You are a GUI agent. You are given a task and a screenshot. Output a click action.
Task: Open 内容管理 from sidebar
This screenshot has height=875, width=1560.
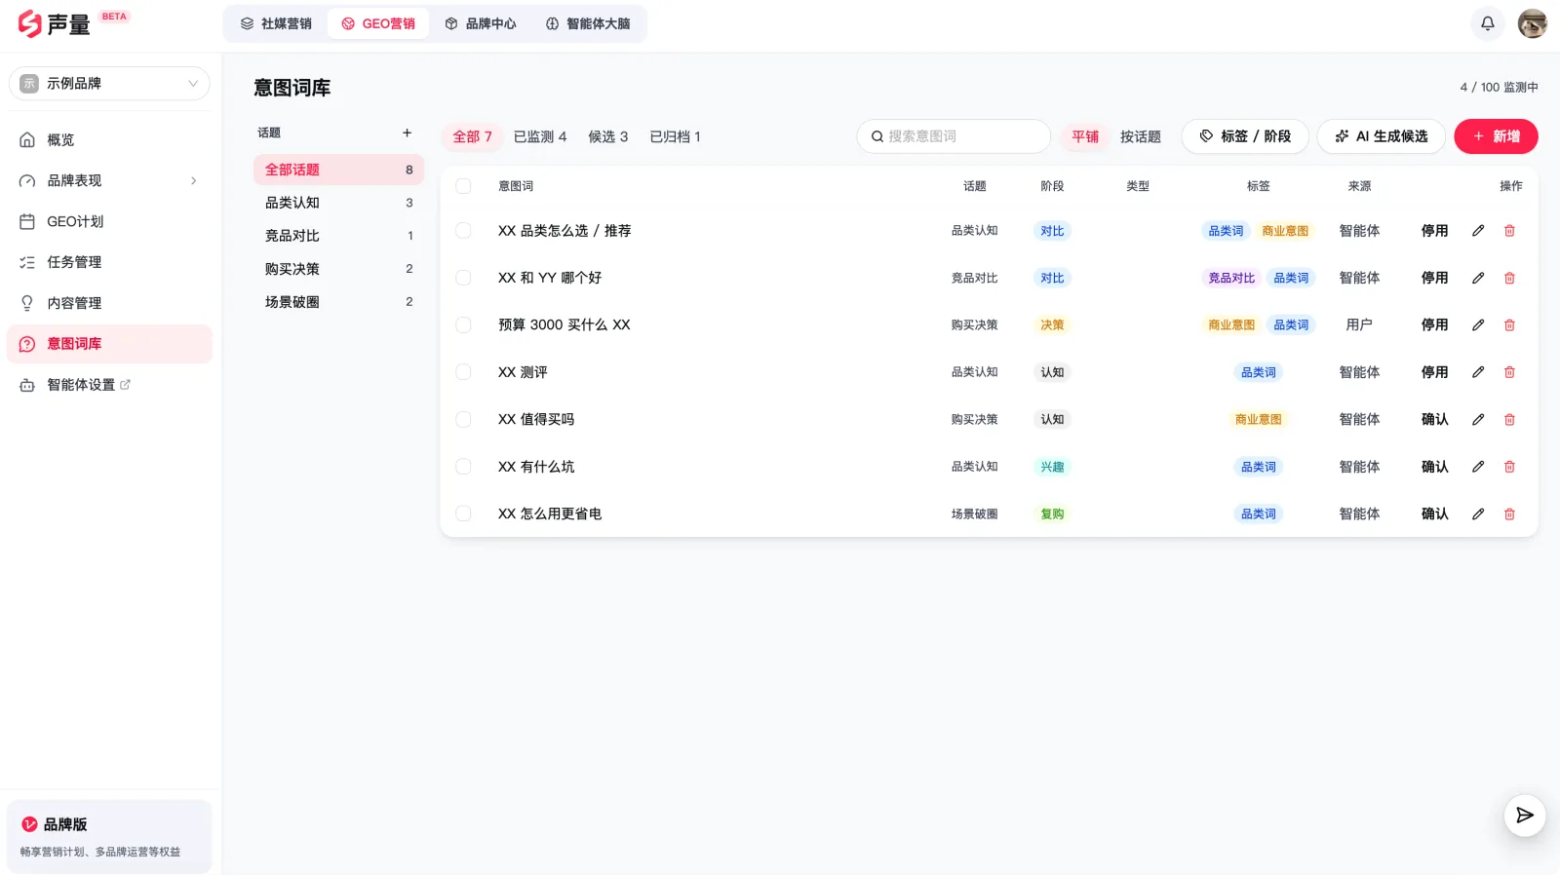[109, 303]
